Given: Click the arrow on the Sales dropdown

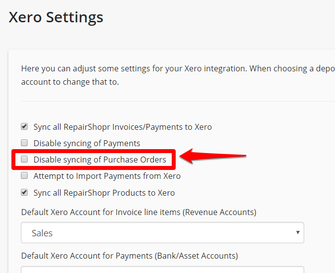Looking at the screenshot, I should [x=298, y=232].
